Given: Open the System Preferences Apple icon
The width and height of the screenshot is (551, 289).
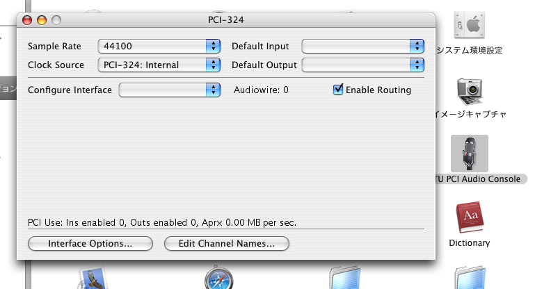Looking at the screenshot, I should [470, 24].
